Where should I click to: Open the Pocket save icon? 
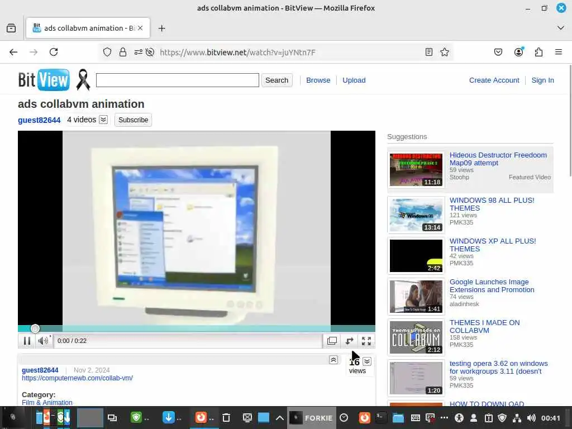(x=498, y=52)
